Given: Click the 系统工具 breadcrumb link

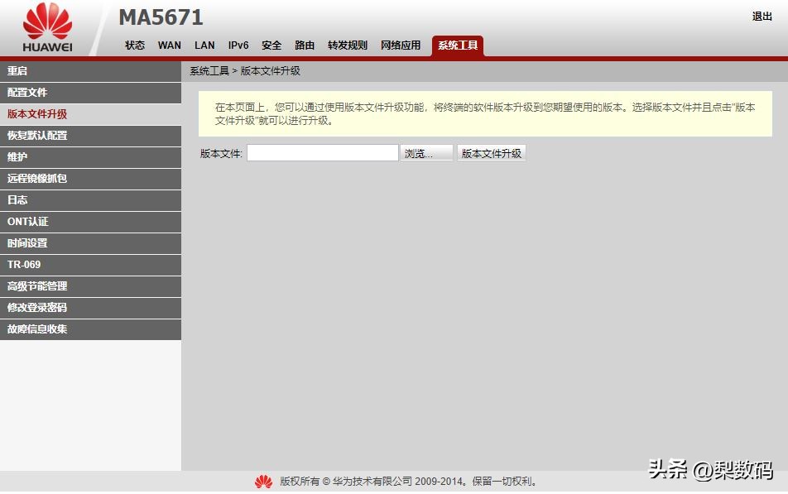Looking at the screenshot, I should (x=206, y=71).
